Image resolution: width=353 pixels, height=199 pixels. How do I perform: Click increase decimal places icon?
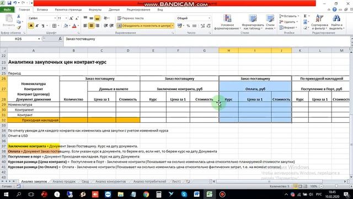[203, 26]
